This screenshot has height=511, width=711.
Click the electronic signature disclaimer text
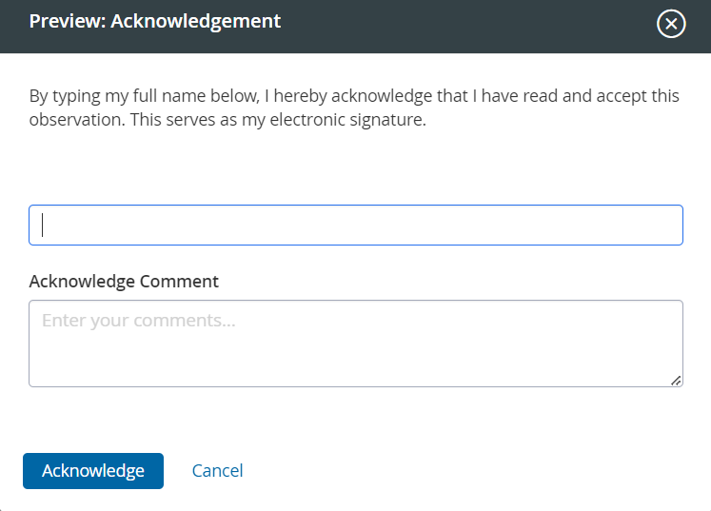(354, 108)
